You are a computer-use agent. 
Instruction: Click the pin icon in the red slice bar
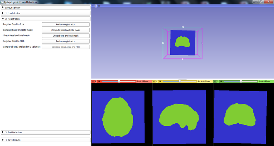tap(94, 81)
